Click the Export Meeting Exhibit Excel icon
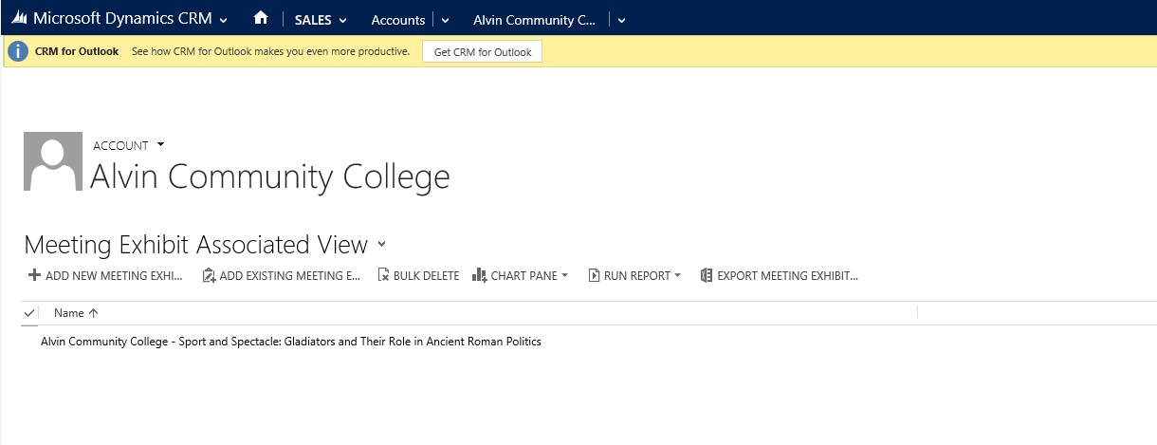This screenshot has height=445, width=1157. coord(706,275)
